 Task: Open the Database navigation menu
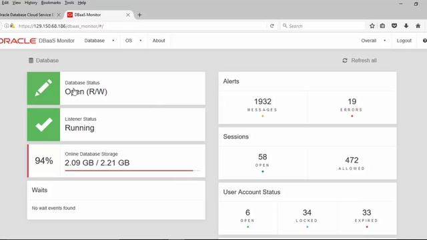(95, 41)
